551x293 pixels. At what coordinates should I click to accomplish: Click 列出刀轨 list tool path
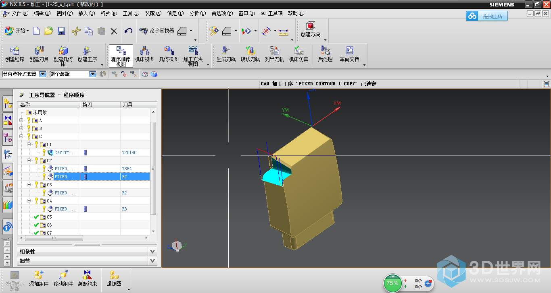(274, 54)
